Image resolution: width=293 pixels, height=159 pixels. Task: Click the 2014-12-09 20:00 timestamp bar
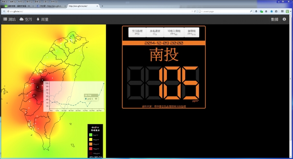click(164, 43)
